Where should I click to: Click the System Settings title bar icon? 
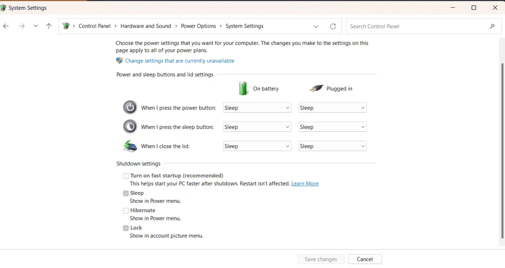4,8
